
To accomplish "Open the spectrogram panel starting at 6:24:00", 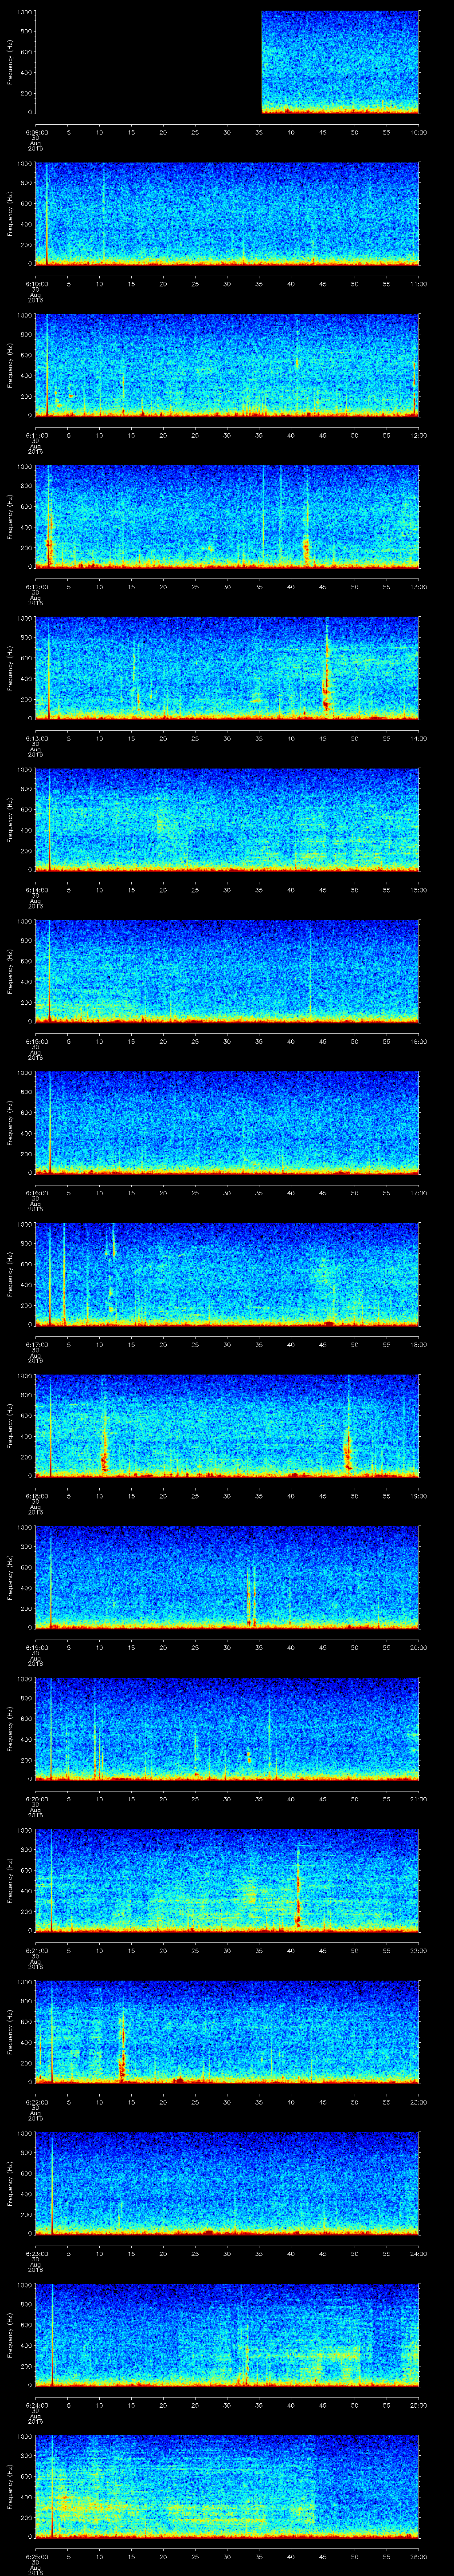I will point(227,2334).
